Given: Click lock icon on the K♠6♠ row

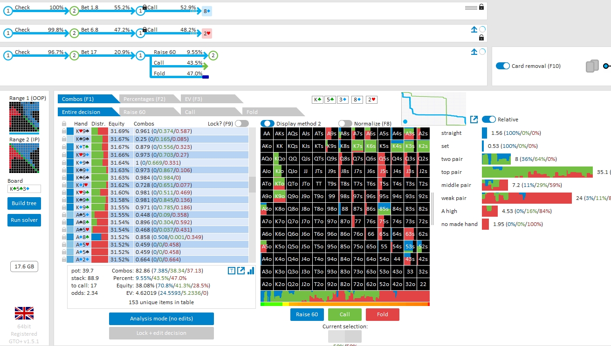Looking at the screenshot, I should (64, 178).
